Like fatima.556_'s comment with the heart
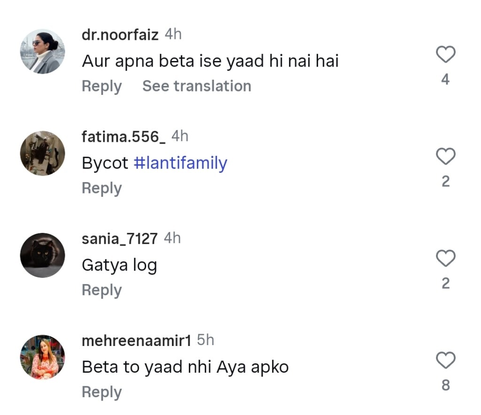The image size is (481, 415). pos(445,156)
